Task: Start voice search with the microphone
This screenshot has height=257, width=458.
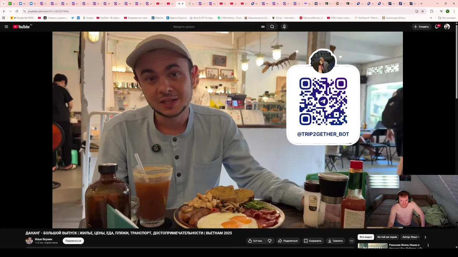Action: (284, 27)
